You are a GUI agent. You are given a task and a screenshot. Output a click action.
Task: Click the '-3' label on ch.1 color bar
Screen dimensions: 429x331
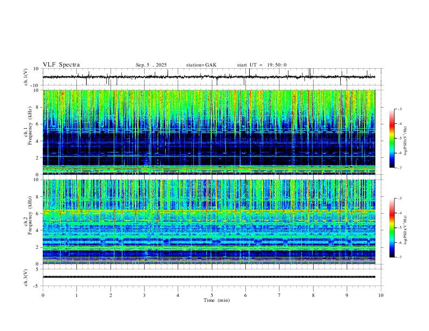pos(399,109)
